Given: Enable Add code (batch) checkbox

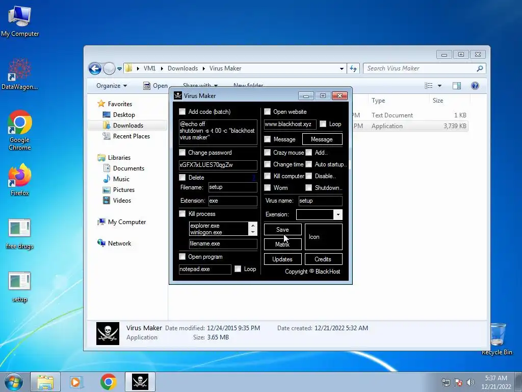Looking at the screenshot, I should coord(182,112).
